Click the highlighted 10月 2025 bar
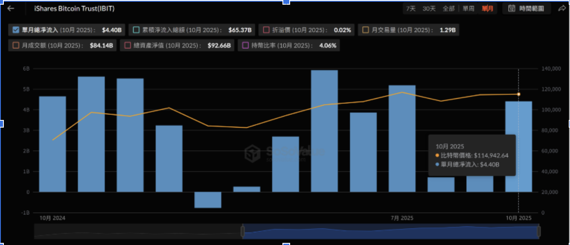Viewport: 570px width, 245px height. (x=518, y=147)
